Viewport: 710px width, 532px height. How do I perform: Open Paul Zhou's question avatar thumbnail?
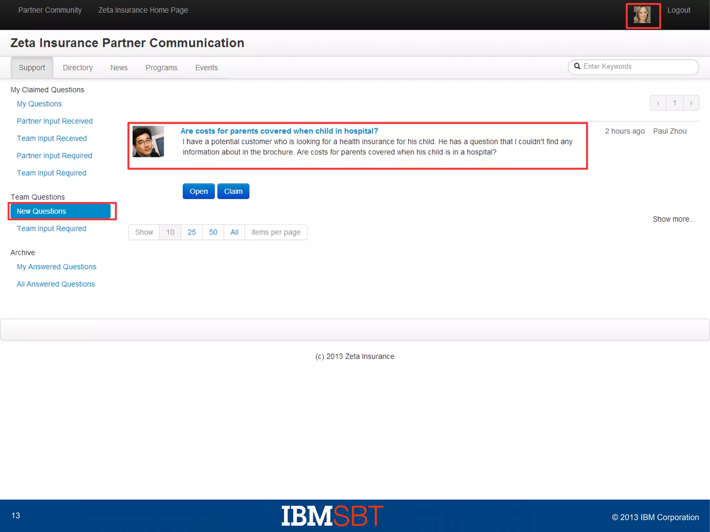click(148, 141)
